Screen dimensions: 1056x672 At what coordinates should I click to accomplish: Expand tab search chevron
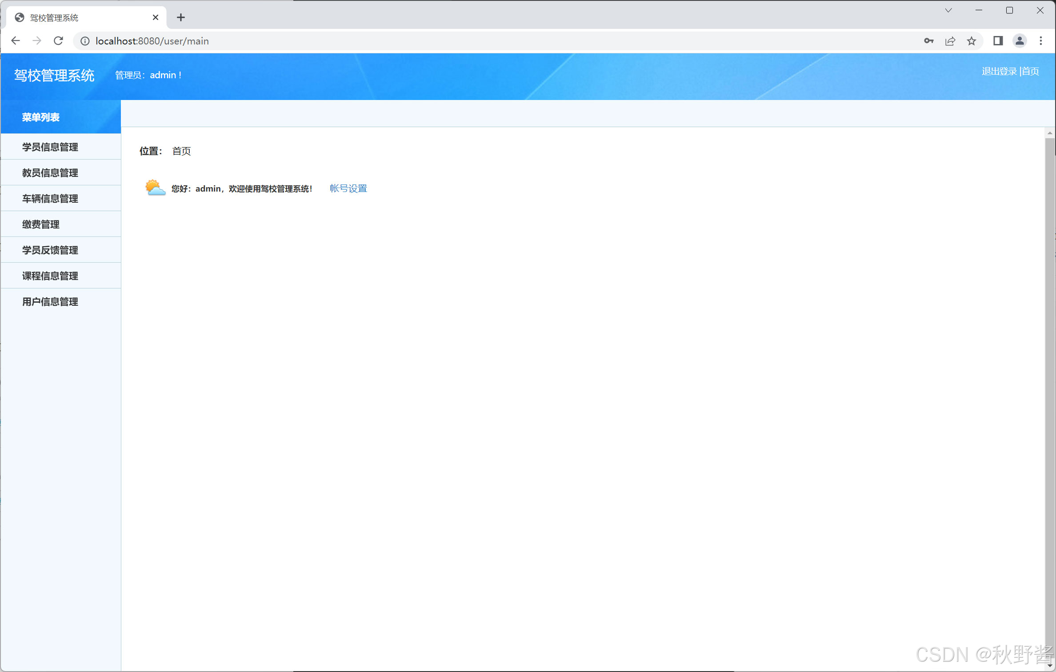(948, 10)
